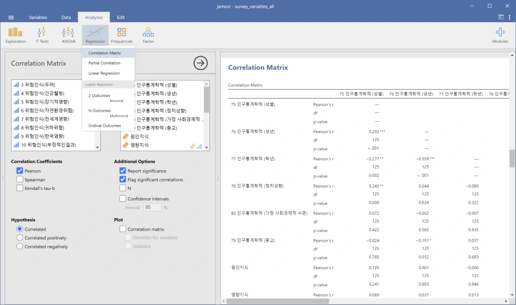516x305 pixels.
Task: Open the ANOVA analyses menu
Action: (x=68, y=35)
